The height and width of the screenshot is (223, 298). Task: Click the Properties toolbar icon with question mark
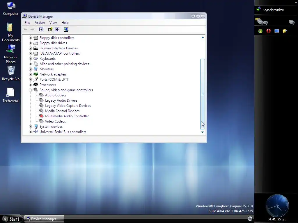click(x=50, y=29)
